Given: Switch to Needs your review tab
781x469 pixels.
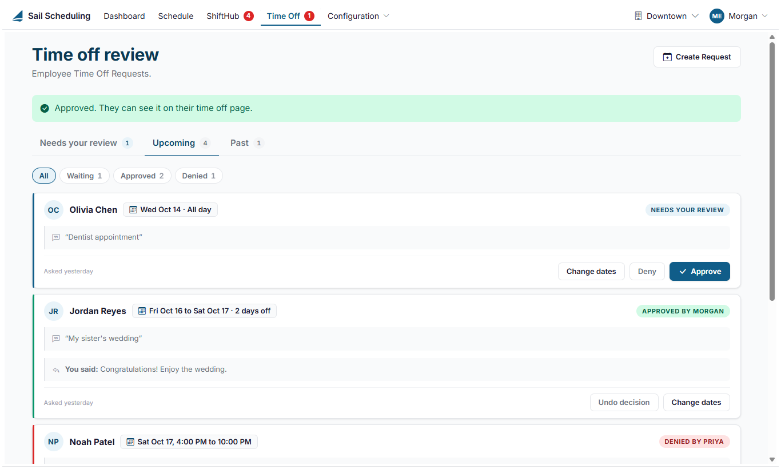Looking at the screenshot, I should (x=86, y=143).
